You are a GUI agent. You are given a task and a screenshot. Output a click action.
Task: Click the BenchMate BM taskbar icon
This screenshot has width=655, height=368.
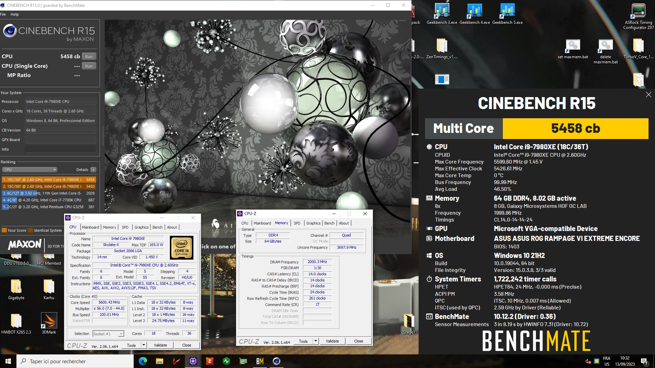[260, 361]
